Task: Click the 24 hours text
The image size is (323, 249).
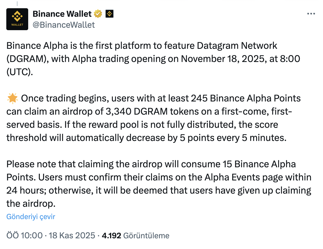Action: tap(26, 190)
